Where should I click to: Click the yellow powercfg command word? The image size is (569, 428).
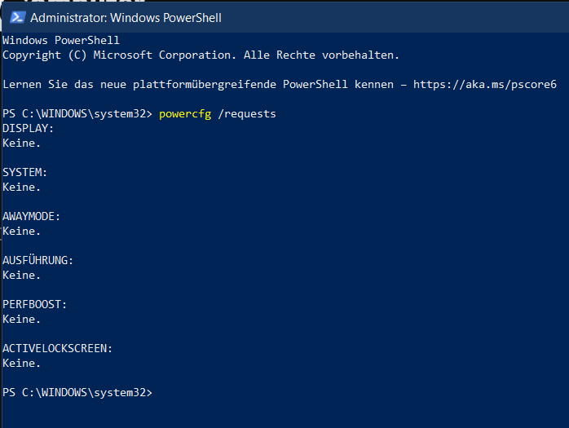tap(185, 114)
